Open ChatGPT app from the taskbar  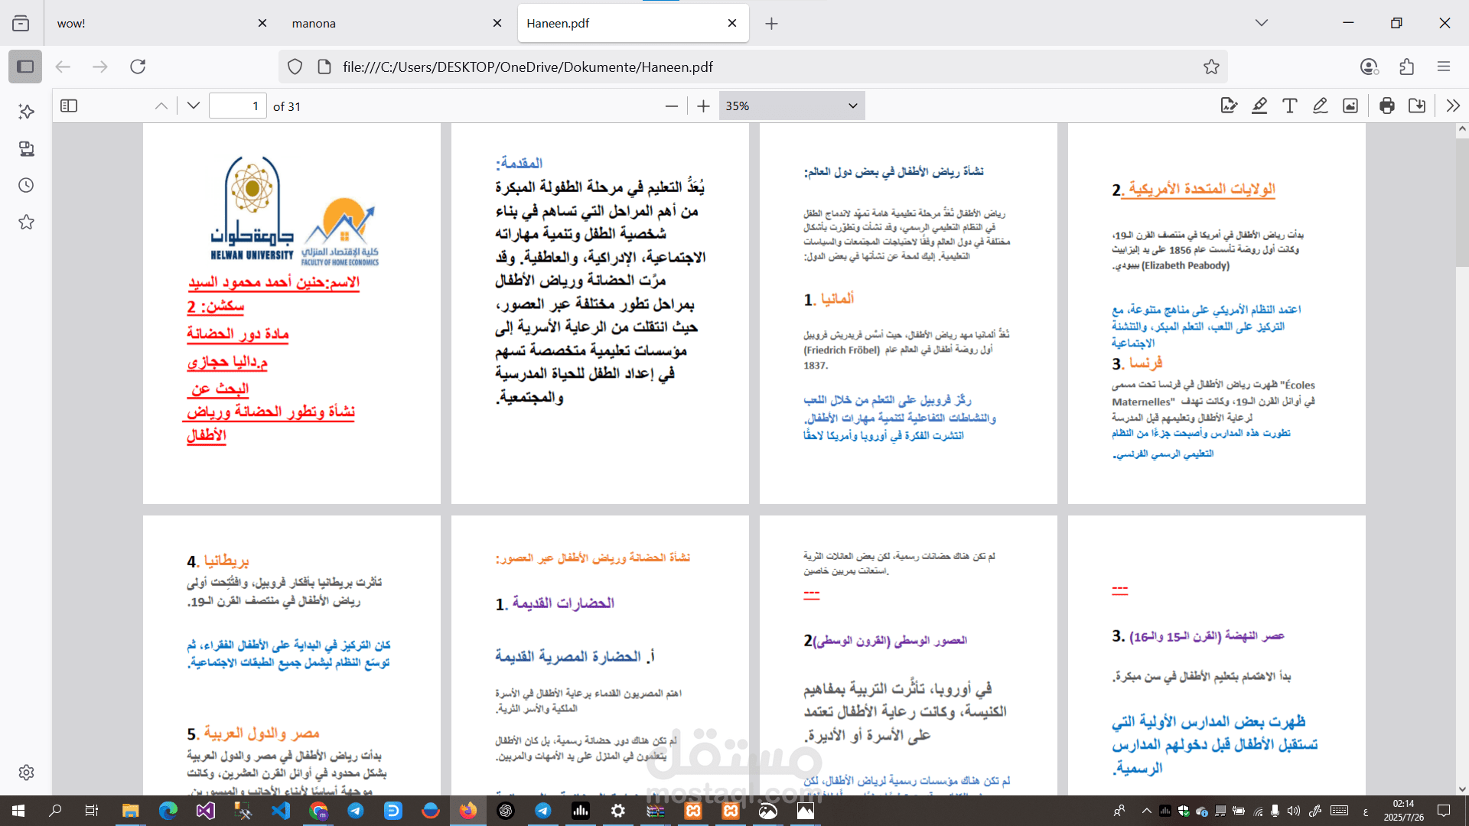pos(506,811)
